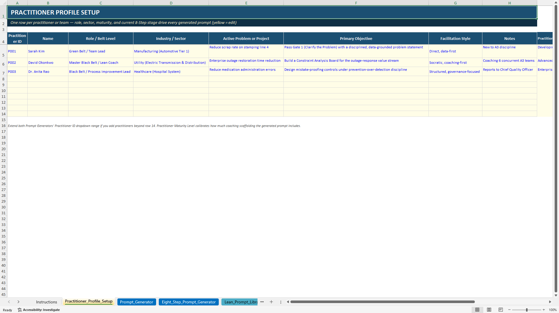Screen dimensions: 559x313
Task: Open Accessibility Investigate status indicator
Action: [39, 310]
